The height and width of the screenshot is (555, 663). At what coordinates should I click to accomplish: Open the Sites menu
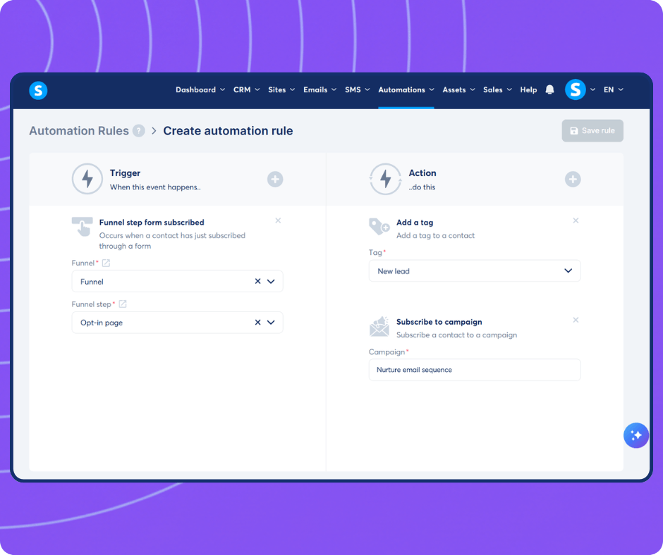[281, 89]
